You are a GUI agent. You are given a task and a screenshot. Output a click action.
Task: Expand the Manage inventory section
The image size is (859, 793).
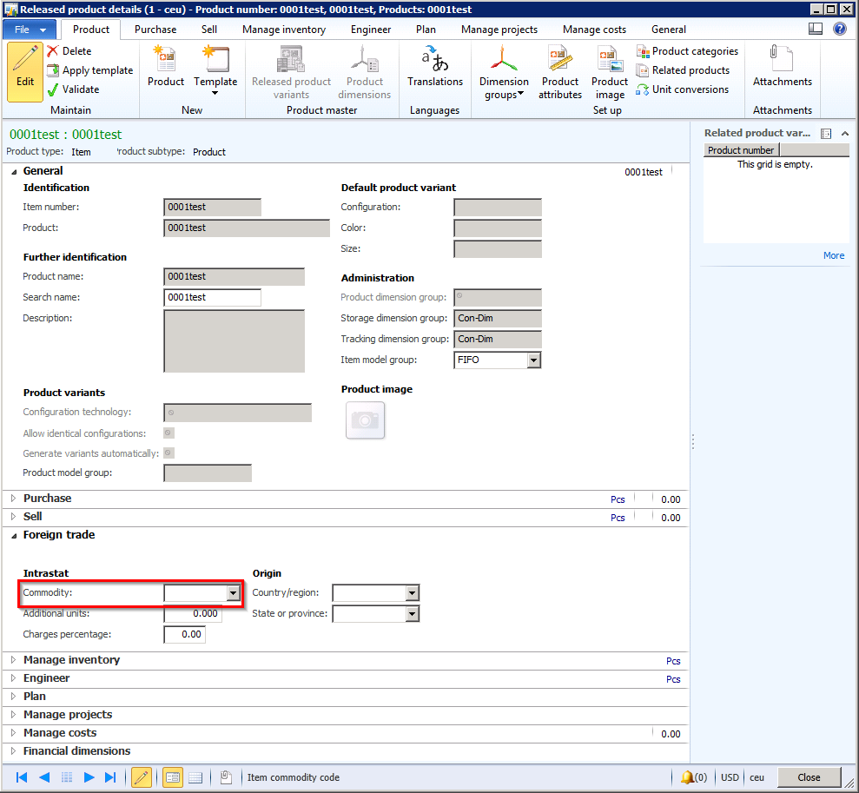(71, 660)
